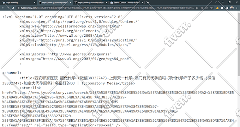The image size is (240, 127).
Task: Expand the tab search chevron
Action: point(216,2)
